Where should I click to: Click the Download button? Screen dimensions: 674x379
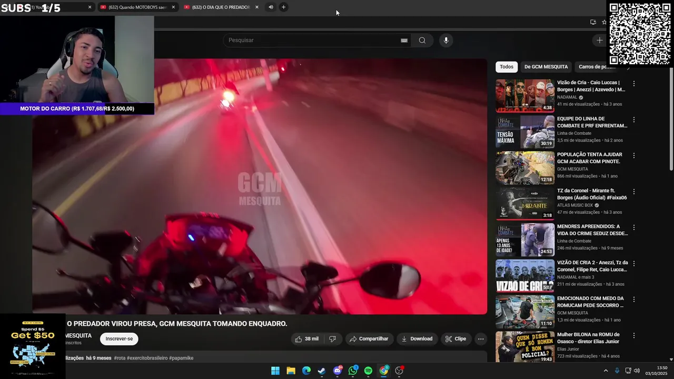417,339
